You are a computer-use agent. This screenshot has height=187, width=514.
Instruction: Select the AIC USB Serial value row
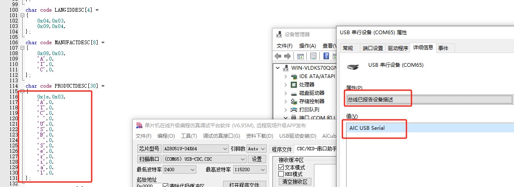pos(430,128)
